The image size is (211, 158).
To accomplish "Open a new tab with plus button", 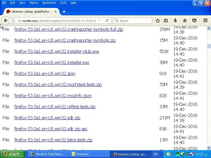I will 64,12.
